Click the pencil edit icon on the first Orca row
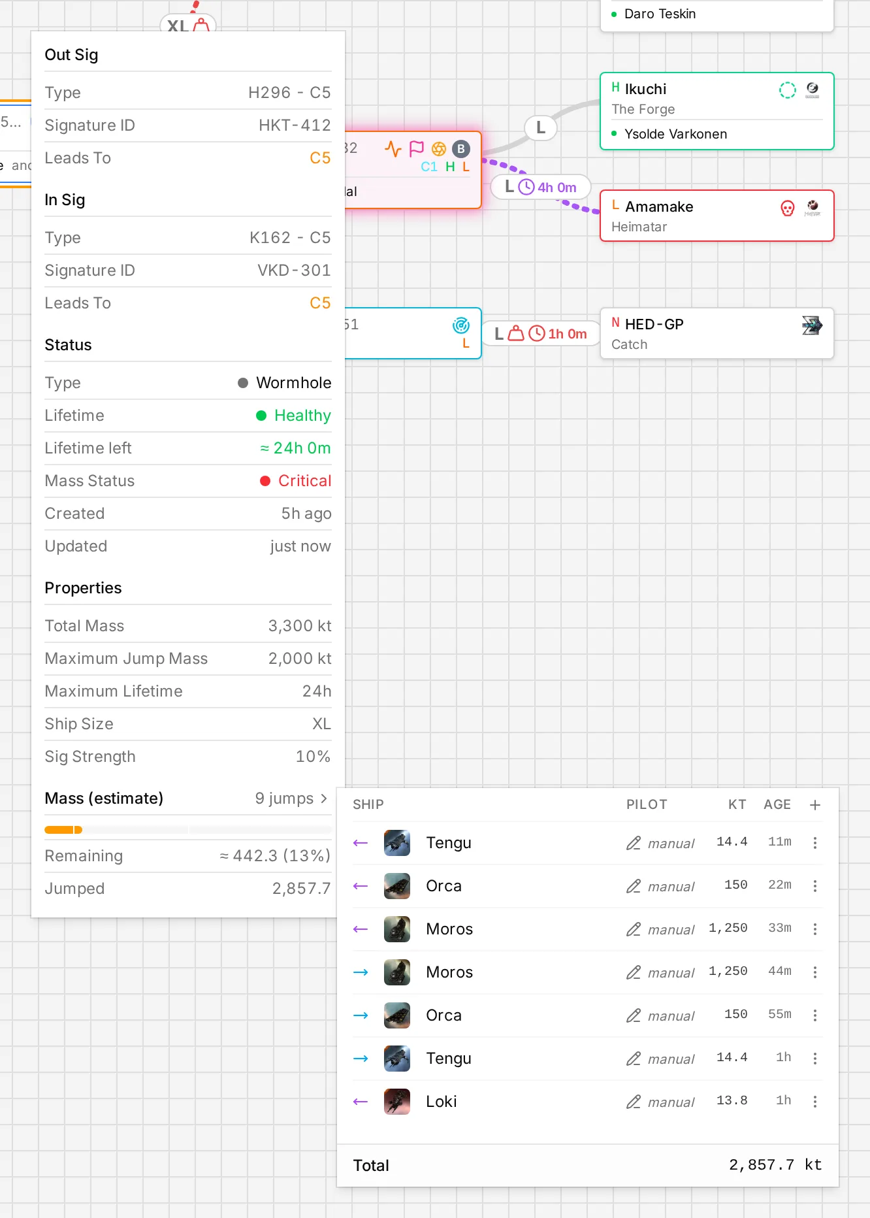Image resolution: width=870 pixels, height=1218 pixels. (x=633, y=886)
